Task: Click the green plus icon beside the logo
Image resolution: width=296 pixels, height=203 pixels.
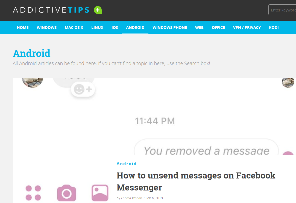Action: [x=98, y=10]
